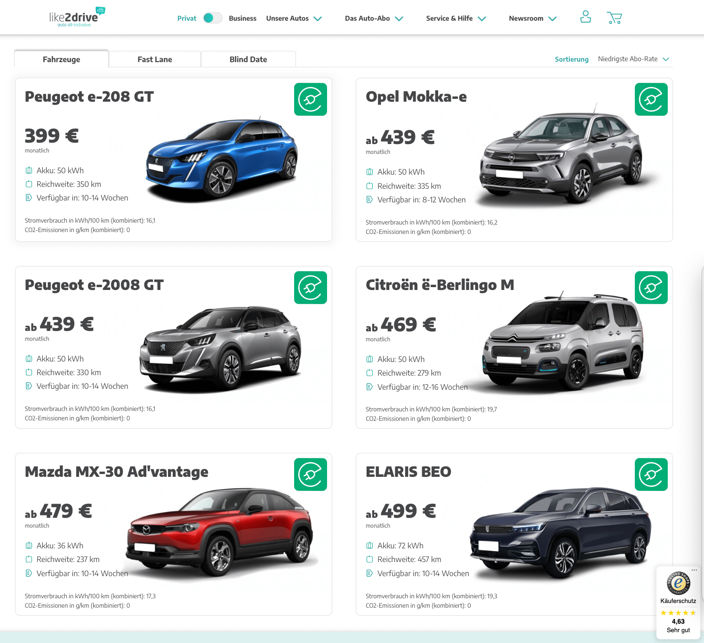Open the shopping cart icon

pos(614,18)
